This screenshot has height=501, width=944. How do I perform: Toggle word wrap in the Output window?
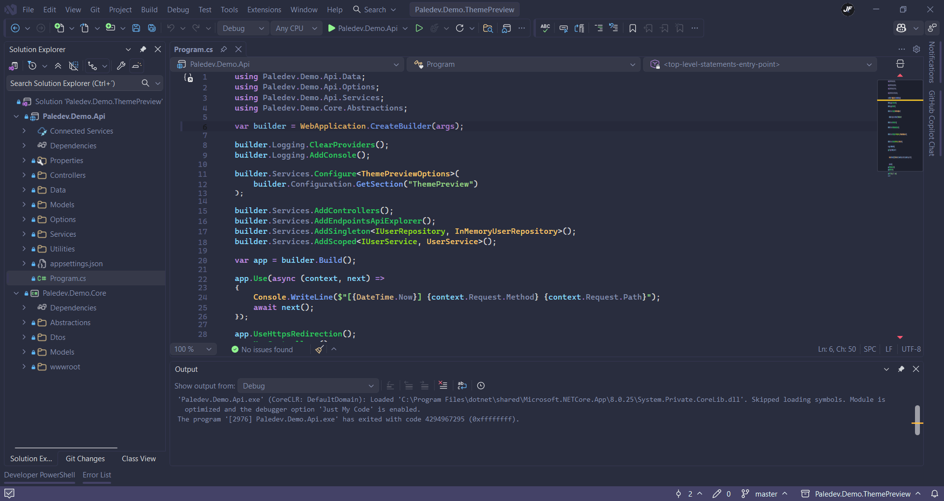point(462,386)
